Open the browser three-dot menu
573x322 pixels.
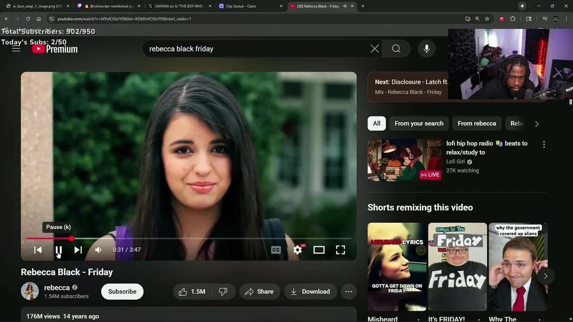pyautogui.click(x=566, y=19)
